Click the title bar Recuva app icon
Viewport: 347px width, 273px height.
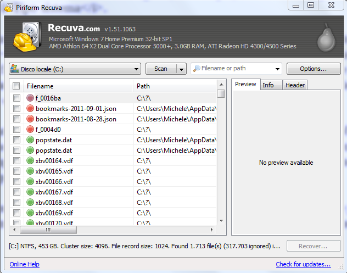pos(9,8)
